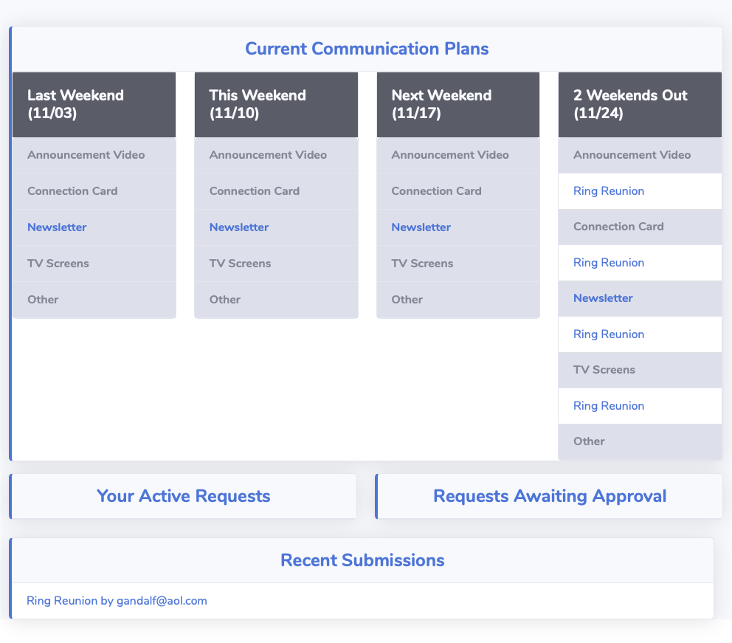Open Ring Reunion by gandalf@aol.com submission

pyautogui.click(x=117, y=601)
